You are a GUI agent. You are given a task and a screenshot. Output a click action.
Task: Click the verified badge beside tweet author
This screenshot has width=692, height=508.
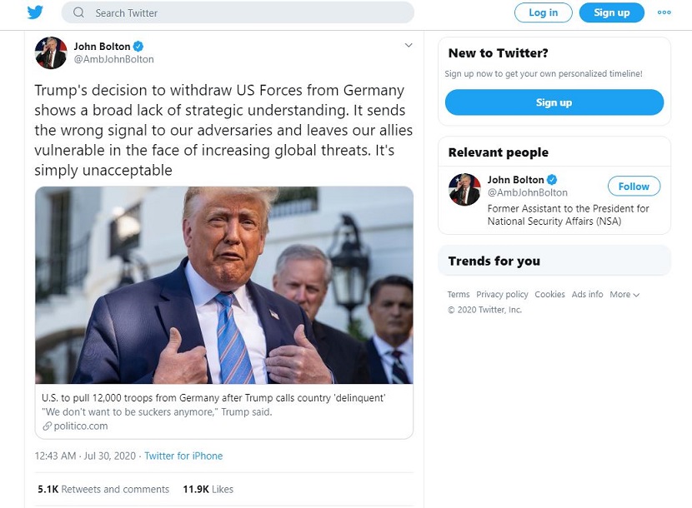[139, 46]
